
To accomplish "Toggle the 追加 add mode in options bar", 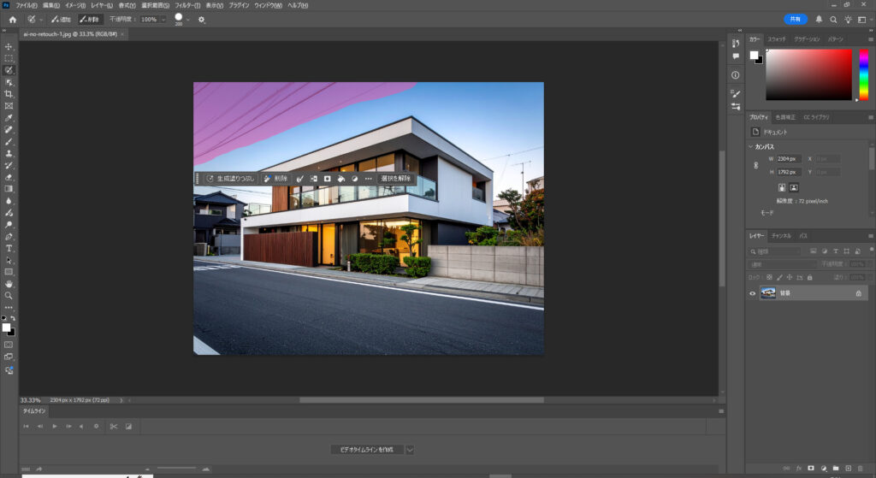I will (x=60, y=19).
